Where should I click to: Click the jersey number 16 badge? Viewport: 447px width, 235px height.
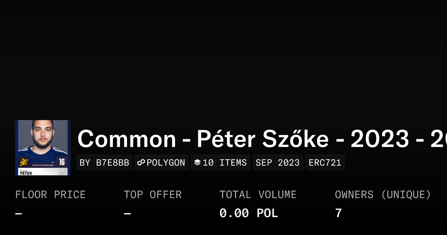click(x=62, y=162)
